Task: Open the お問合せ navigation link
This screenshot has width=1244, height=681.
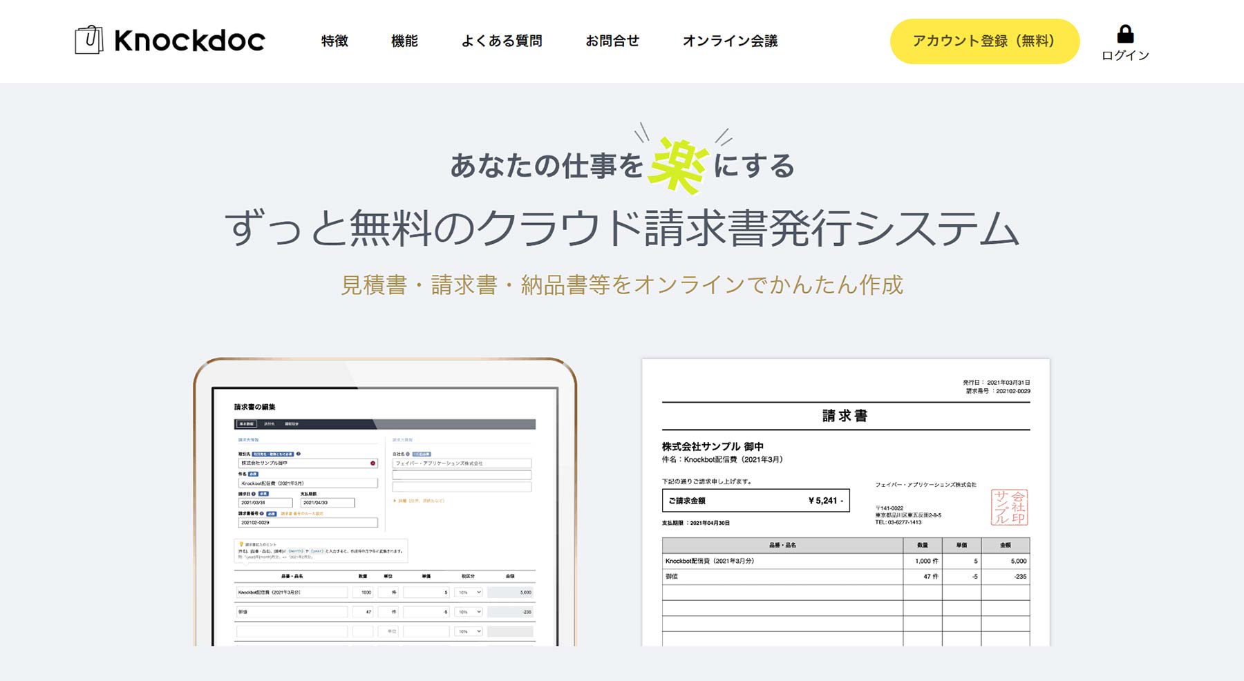Action: pos(612,41)
